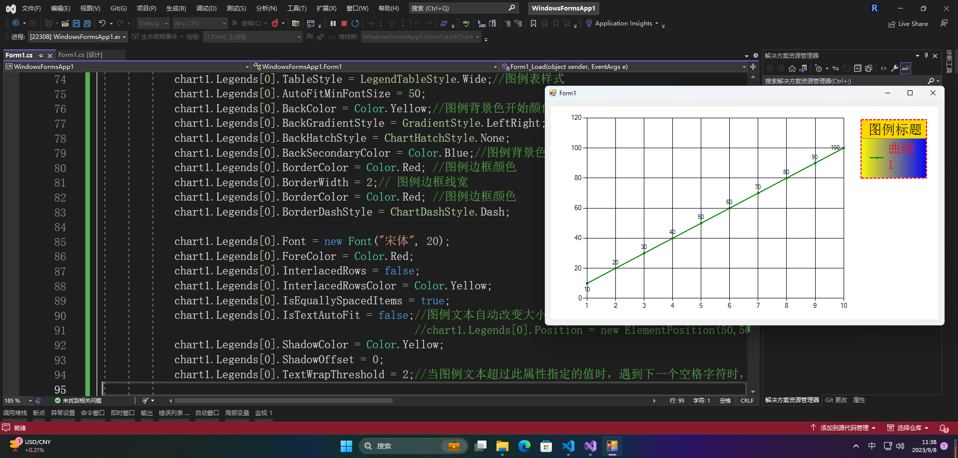Open the 工具(T) menu
The height and width of the screenshot is (458, 958).
[x=297, y=8]
